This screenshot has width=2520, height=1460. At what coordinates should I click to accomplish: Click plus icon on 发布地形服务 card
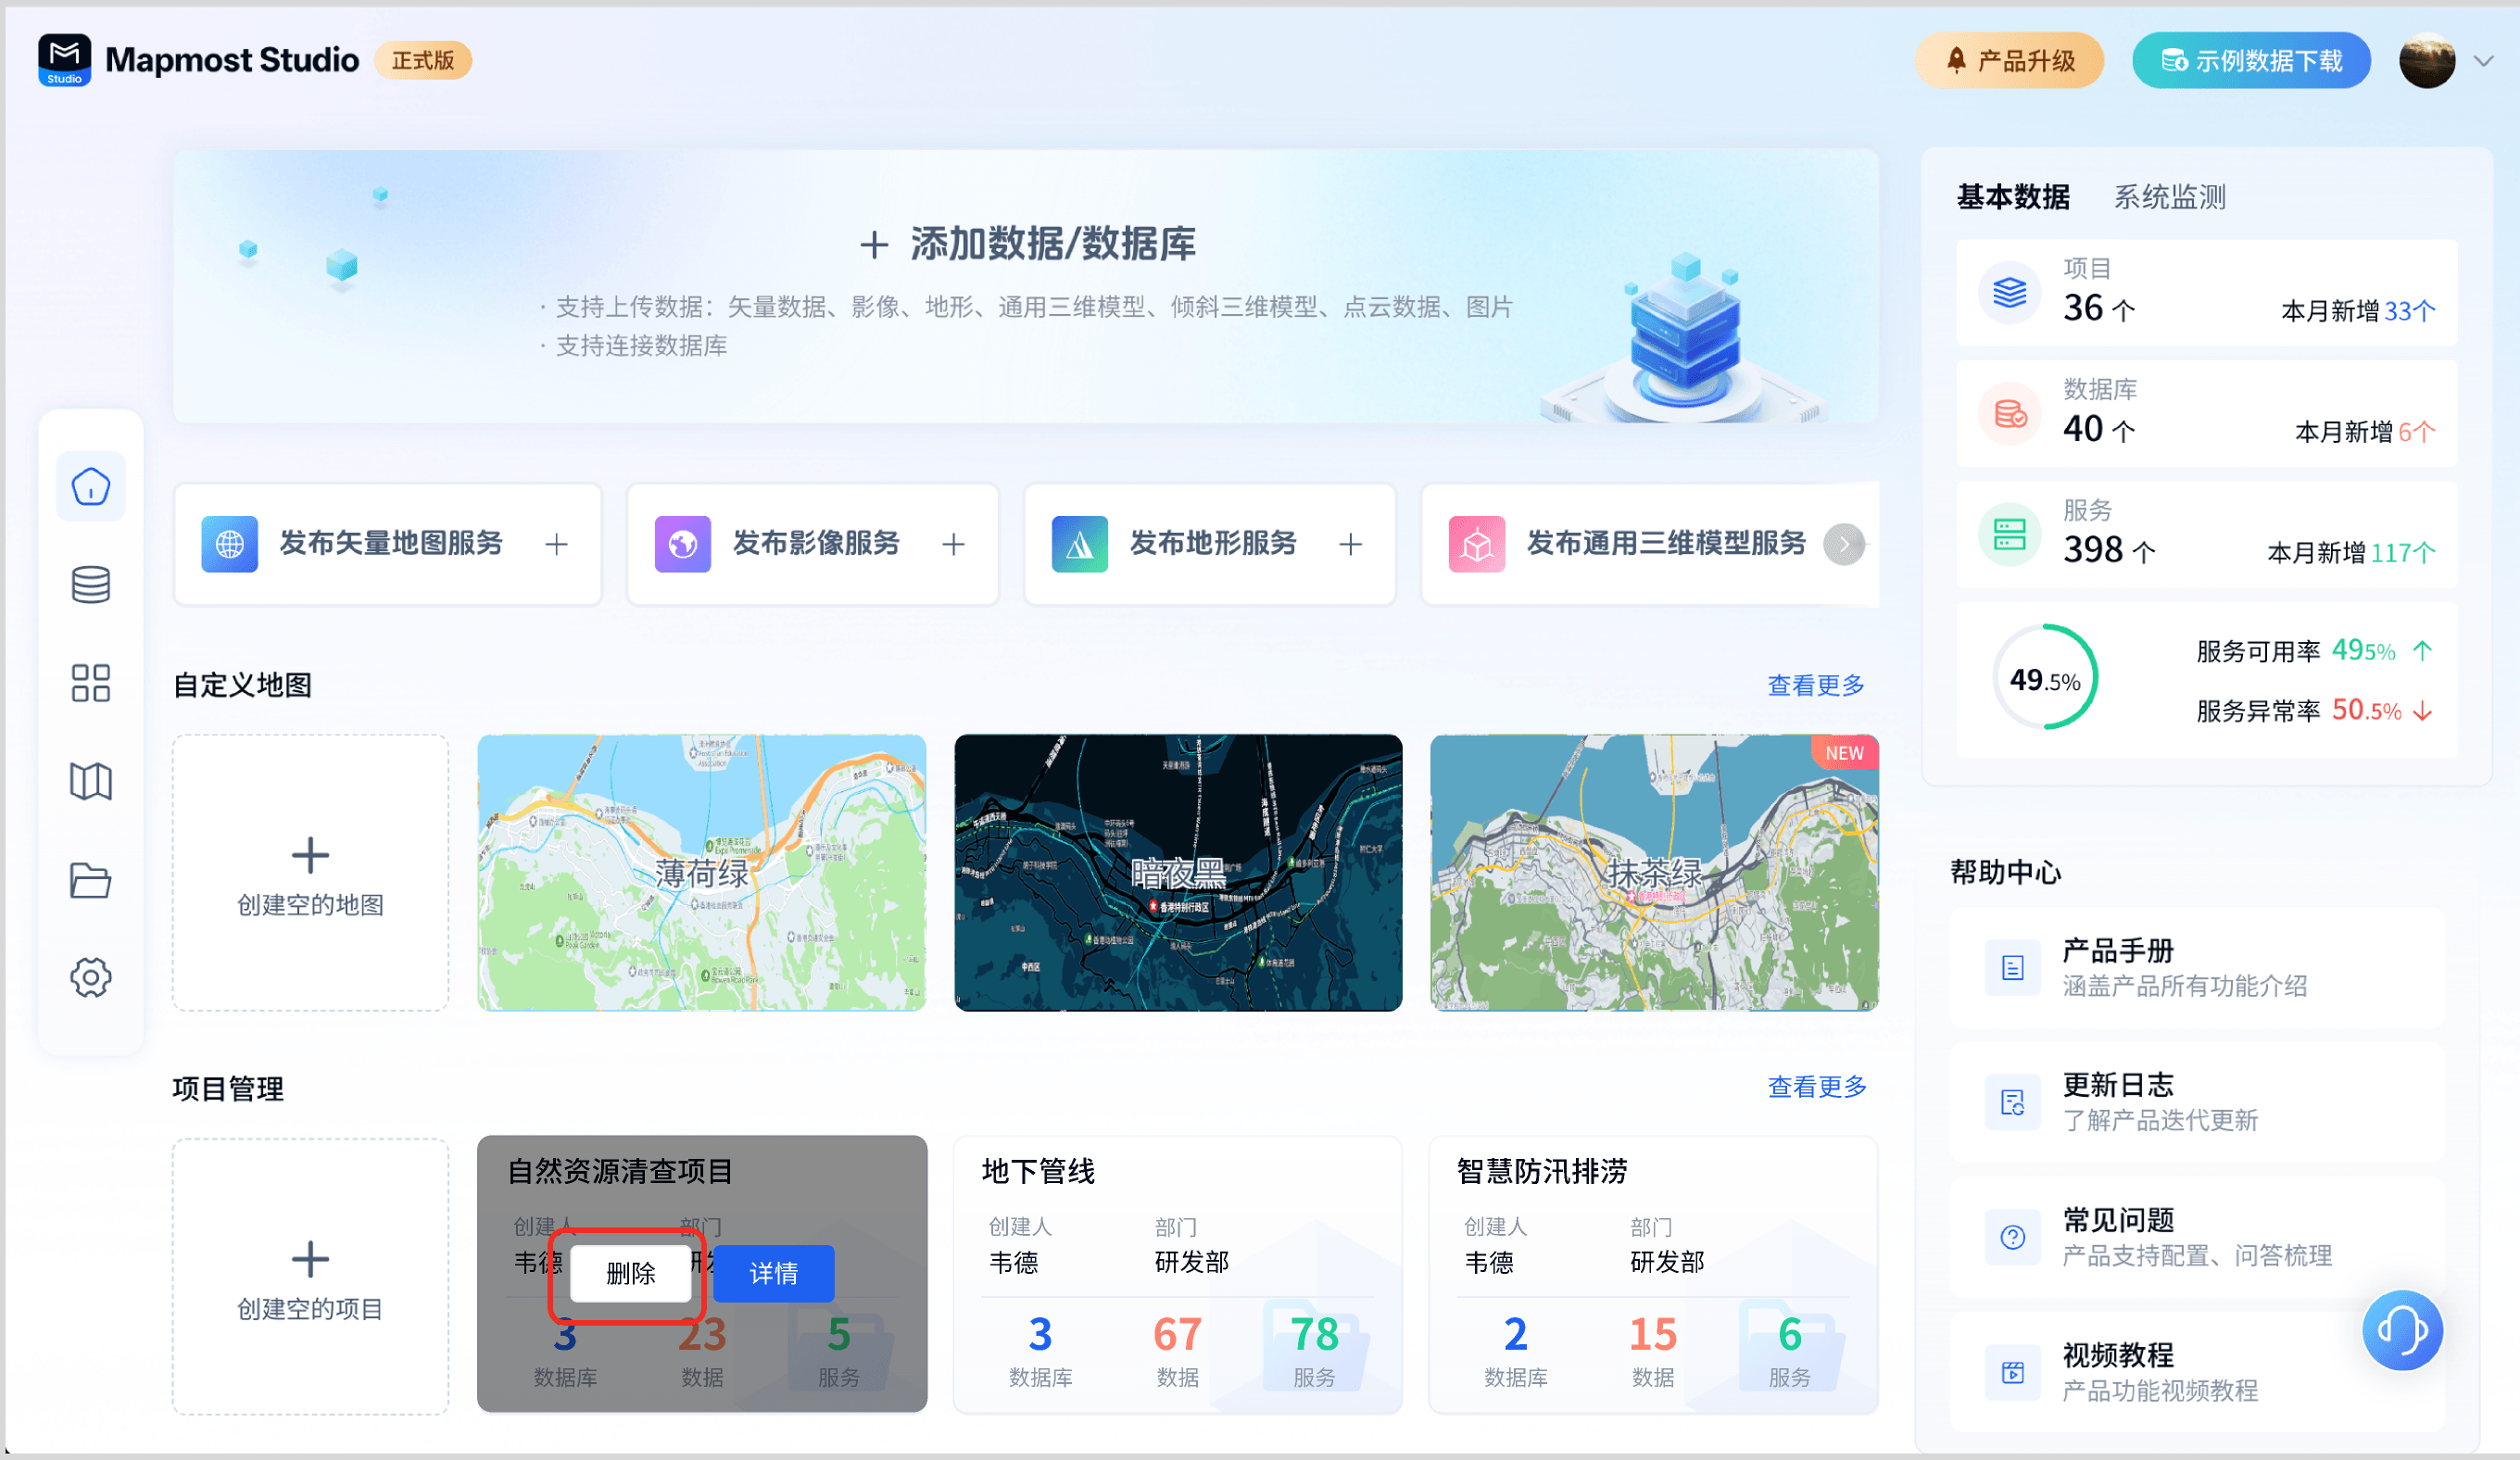click(1350, 544)
